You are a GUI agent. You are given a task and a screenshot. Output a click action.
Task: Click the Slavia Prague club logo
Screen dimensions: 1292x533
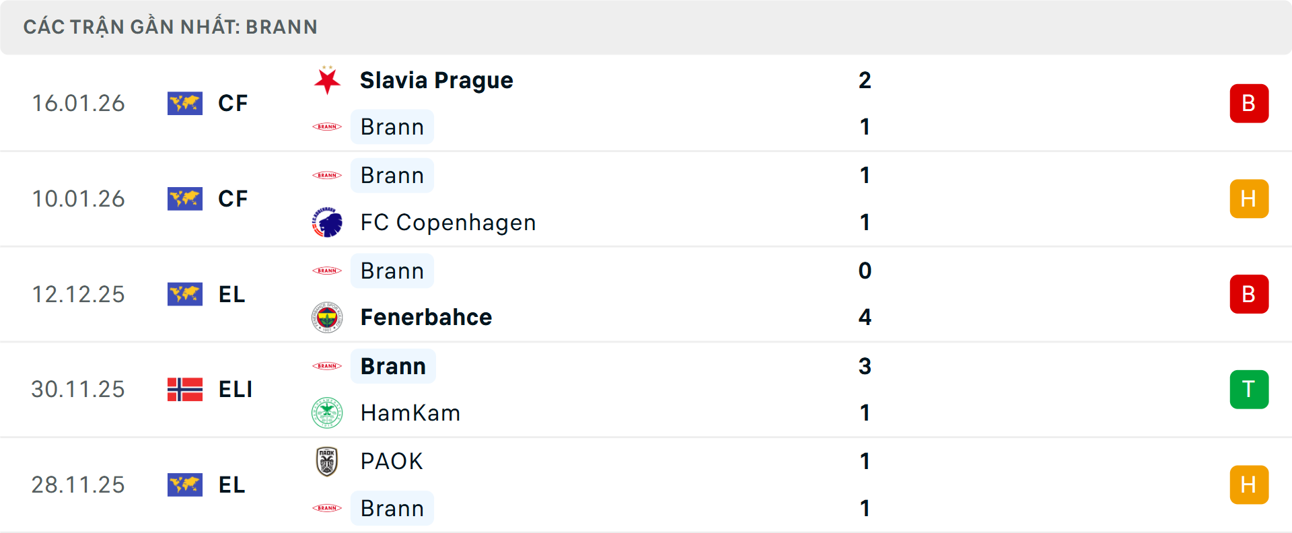click(x=328, y=80)
